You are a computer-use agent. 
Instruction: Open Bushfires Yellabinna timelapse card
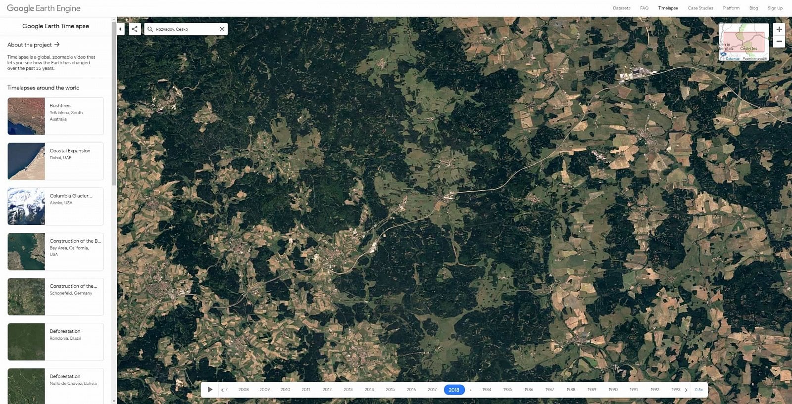55,116
